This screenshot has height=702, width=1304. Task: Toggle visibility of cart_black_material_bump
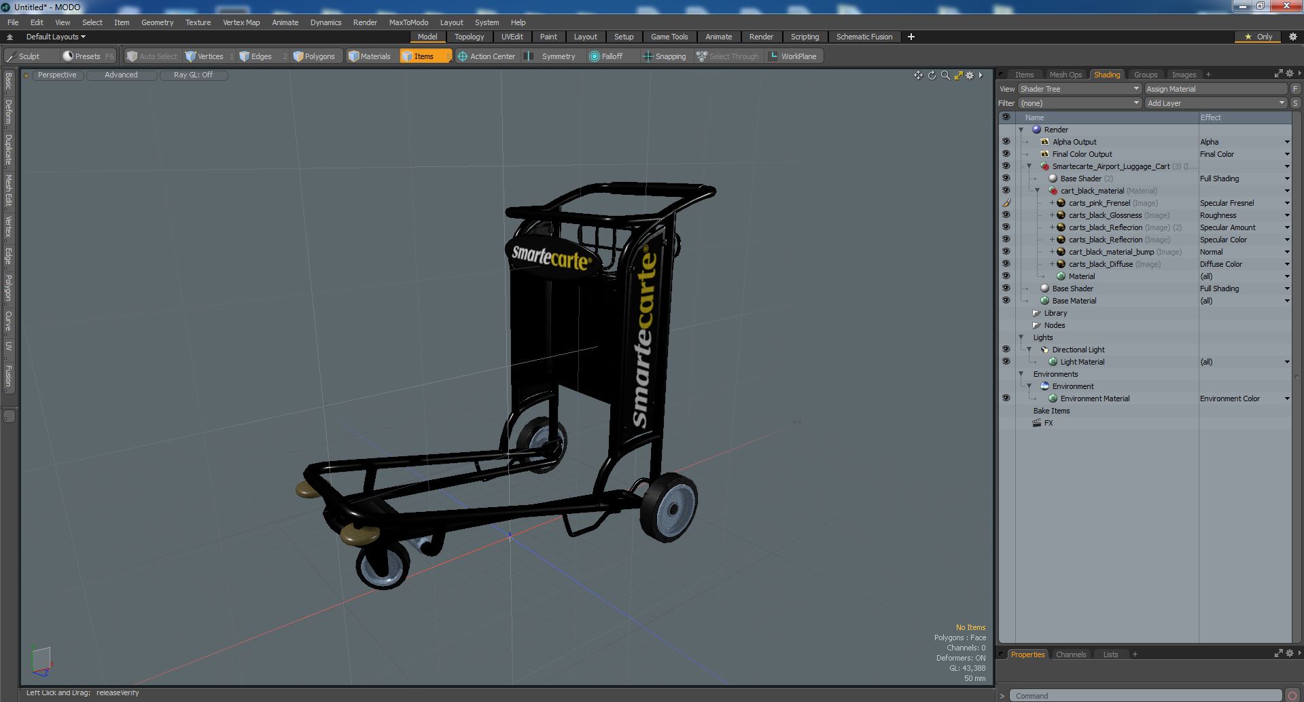[1006, 252]
